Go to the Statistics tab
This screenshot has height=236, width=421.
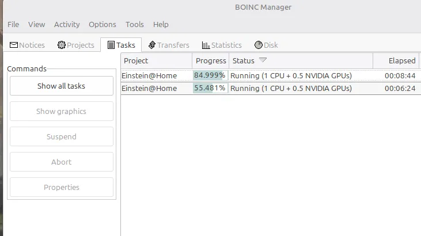(x=222, y=45)
